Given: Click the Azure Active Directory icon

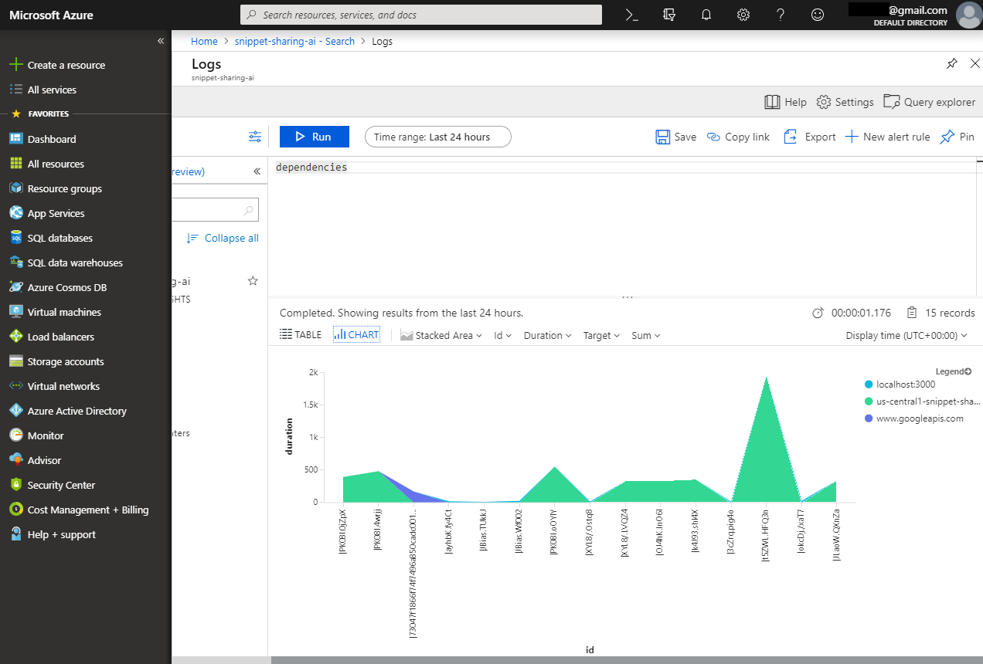Looking at the screenshot, I should pos(15,411).
